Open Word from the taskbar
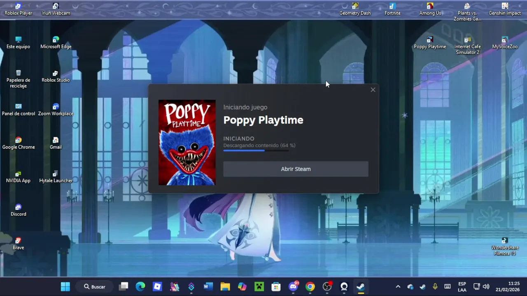The height and width of the screenshot is (296, 527). pos(208,287)
